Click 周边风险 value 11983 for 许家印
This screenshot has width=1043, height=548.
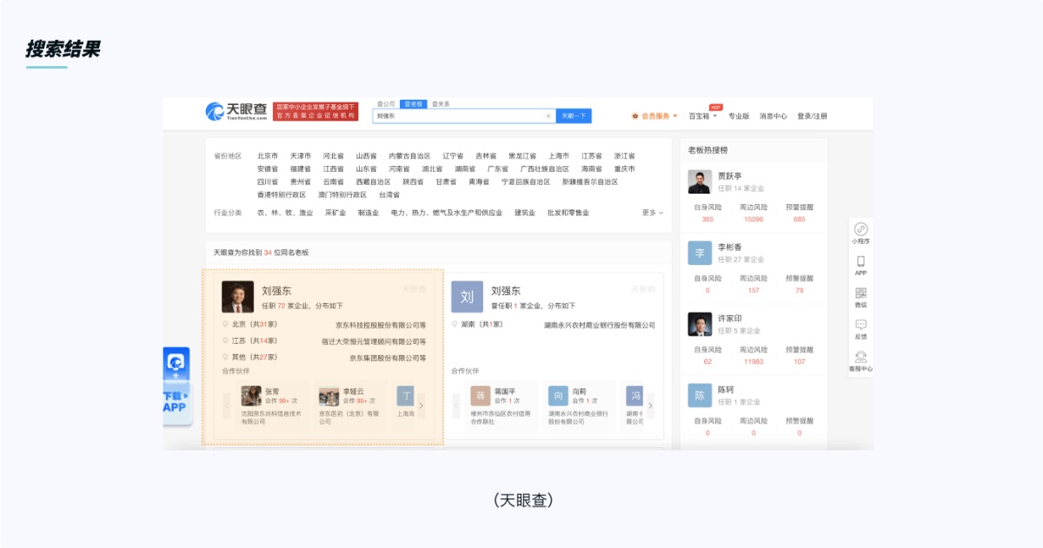tap(754, 361)
